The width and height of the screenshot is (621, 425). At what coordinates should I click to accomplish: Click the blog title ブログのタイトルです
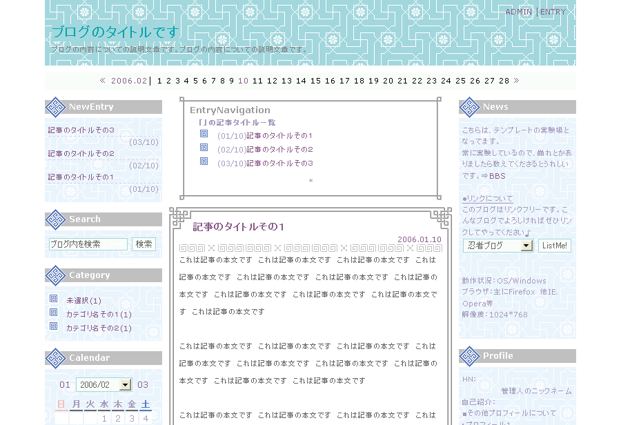point(115,32)
